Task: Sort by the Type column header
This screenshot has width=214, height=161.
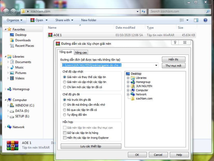Action: click(150, 28)
